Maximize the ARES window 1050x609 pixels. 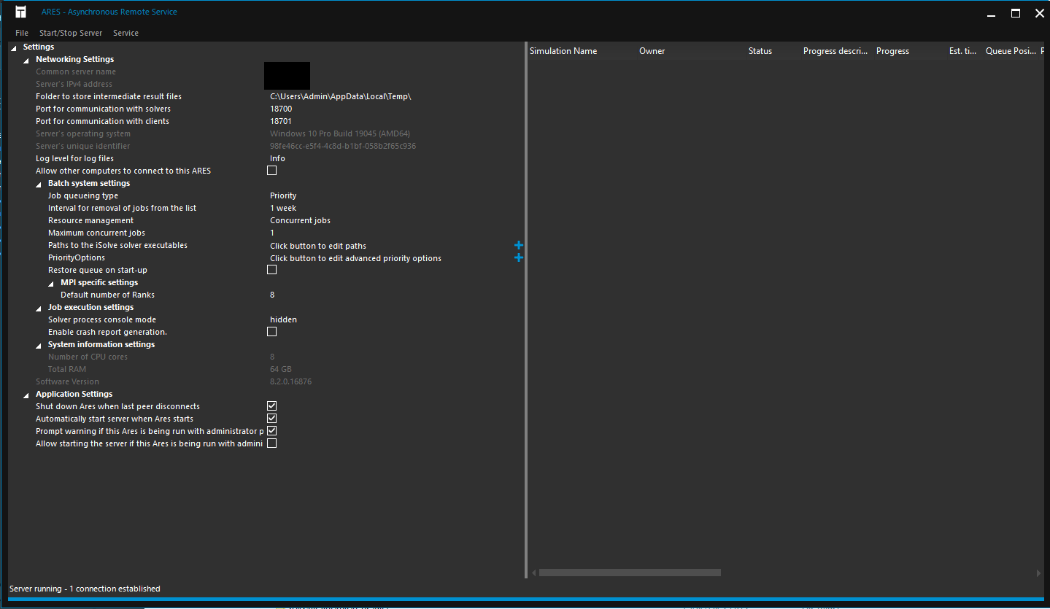click(1015, 12)
